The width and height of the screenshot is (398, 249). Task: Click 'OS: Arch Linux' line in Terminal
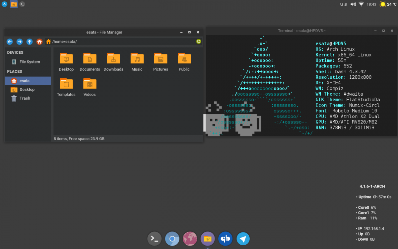(335, 49)
